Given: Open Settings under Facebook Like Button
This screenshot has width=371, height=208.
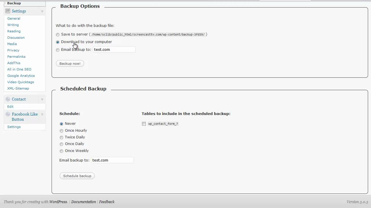Looking at the screenshot, I should (14, 127).
